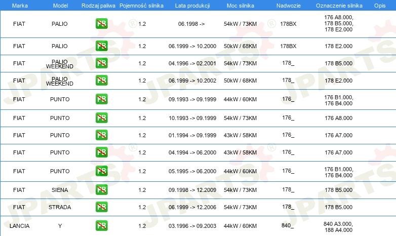Click engine code 176 A7.000 in 01.1994 row
Image resolution: width=396 pixels, height=236 pixels.
(338, 135)
